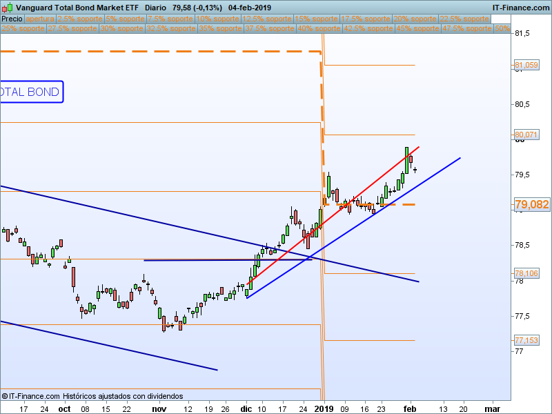Click the 2019 marker on the time axis
The height and width of the screenshot is (414, 552).
[323, 408]
